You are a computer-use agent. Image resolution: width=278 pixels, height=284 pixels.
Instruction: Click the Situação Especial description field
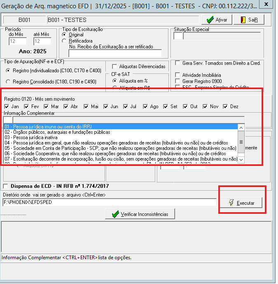tap(222, 35)
